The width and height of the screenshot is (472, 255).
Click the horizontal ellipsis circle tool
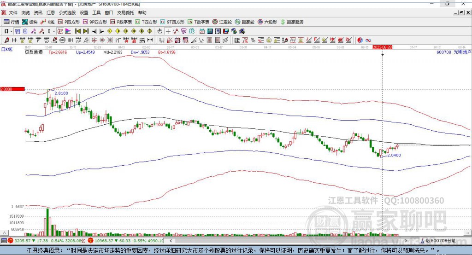(x=62, y=41)
